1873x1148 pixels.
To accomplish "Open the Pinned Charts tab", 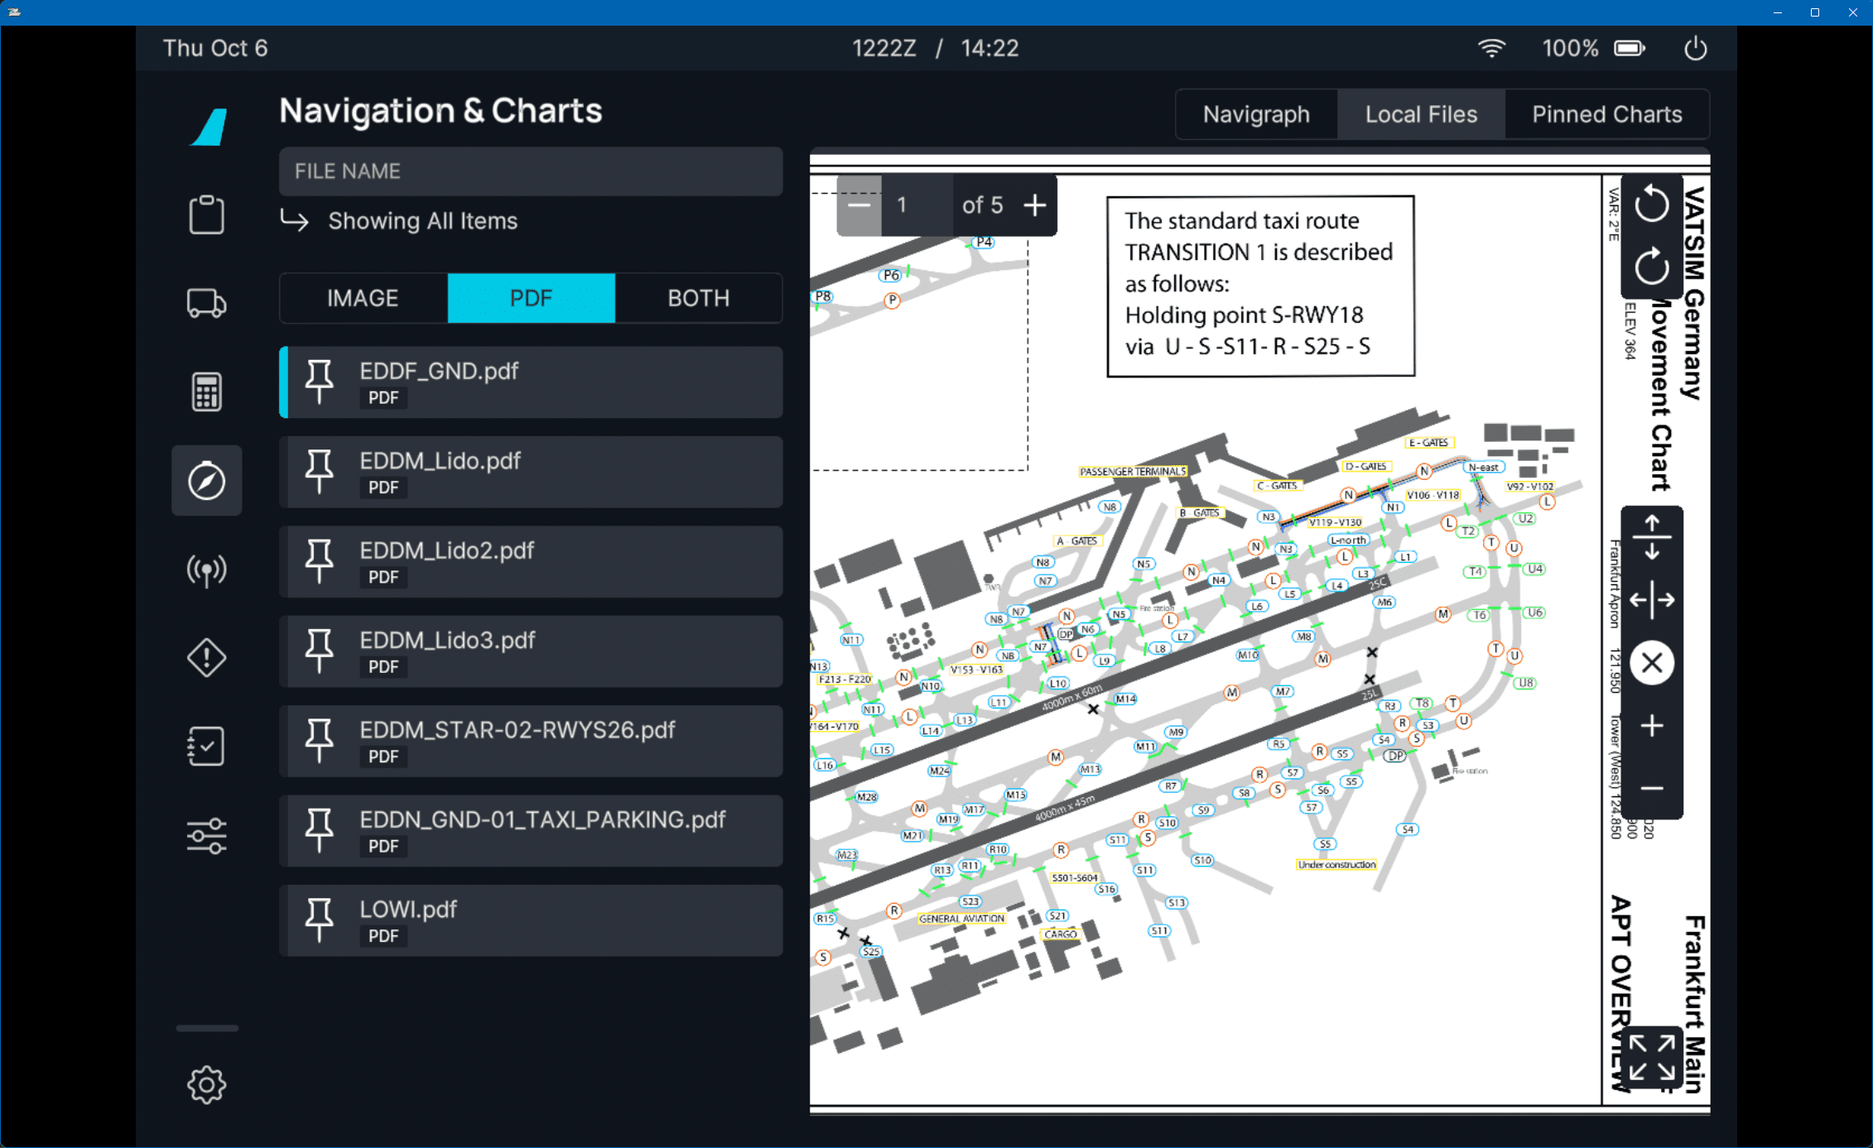I will [x=1606, y=113].
